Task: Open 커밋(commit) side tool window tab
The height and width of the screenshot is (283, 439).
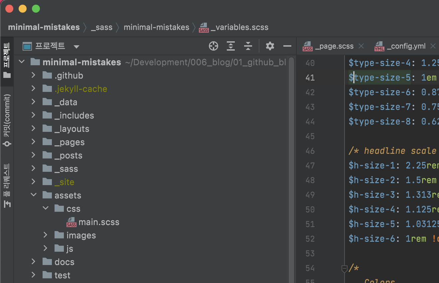Action: pyautogui.click(x=7, y=121)
